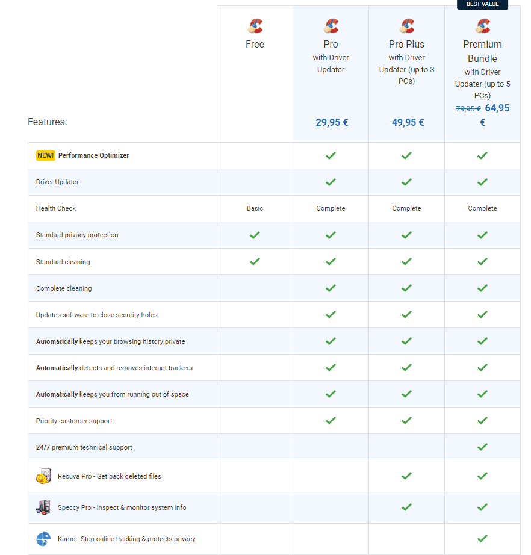Screen dimensions: 531x555
Task: Click Speccy Pro - Inspect & monitor system info
Action: pyautogui.click(x=122, y=507)
